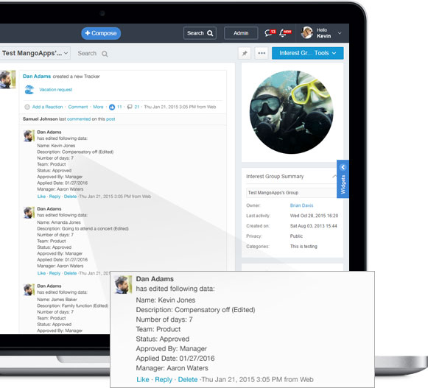Click 'Public' privacy value

pos(296,236)
